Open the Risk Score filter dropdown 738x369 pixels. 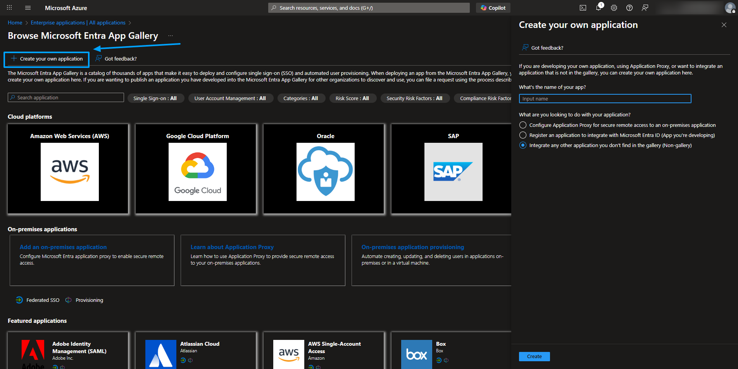point(353,98)
